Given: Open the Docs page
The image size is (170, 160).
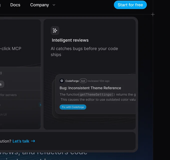Looking at the screenshot, I should (15, 5).
